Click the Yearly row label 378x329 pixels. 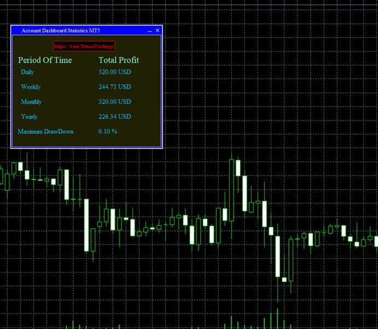[30, 117]
